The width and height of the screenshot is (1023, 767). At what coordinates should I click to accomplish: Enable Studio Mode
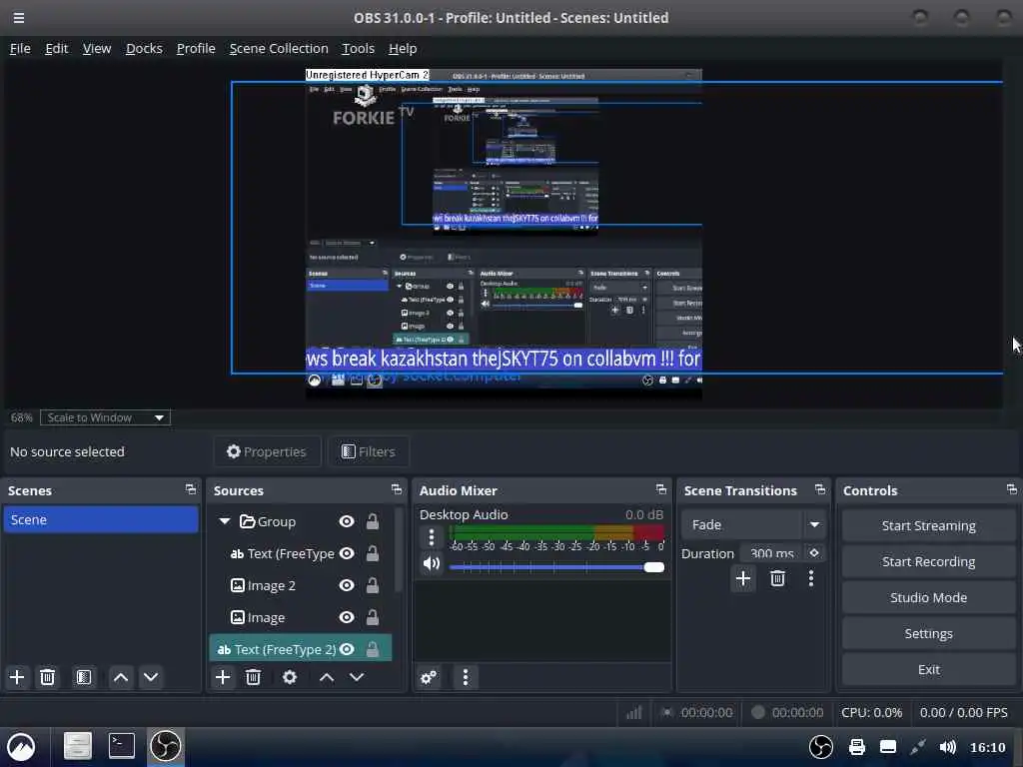(x=928, y=597)
